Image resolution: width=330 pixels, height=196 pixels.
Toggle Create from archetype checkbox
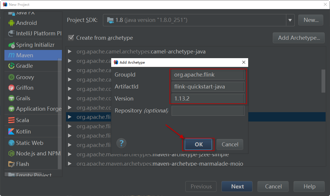point(71,38)
